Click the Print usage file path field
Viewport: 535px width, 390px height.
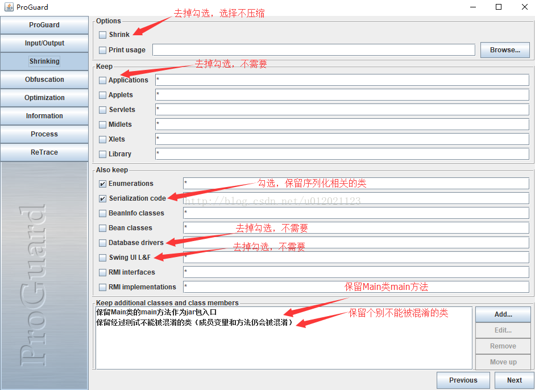coord(314,50)
